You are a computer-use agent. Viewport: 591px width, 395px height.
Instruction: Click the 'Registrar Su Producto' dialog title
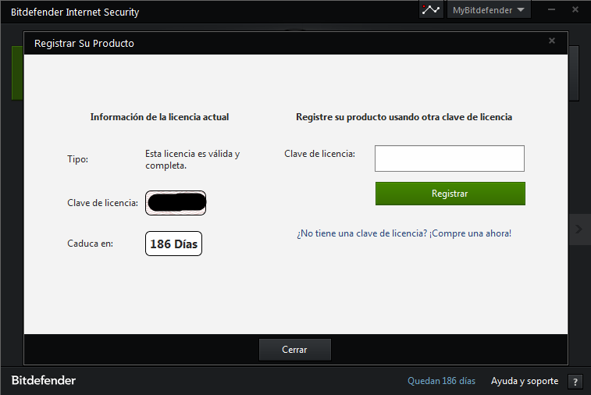(84, 44)
